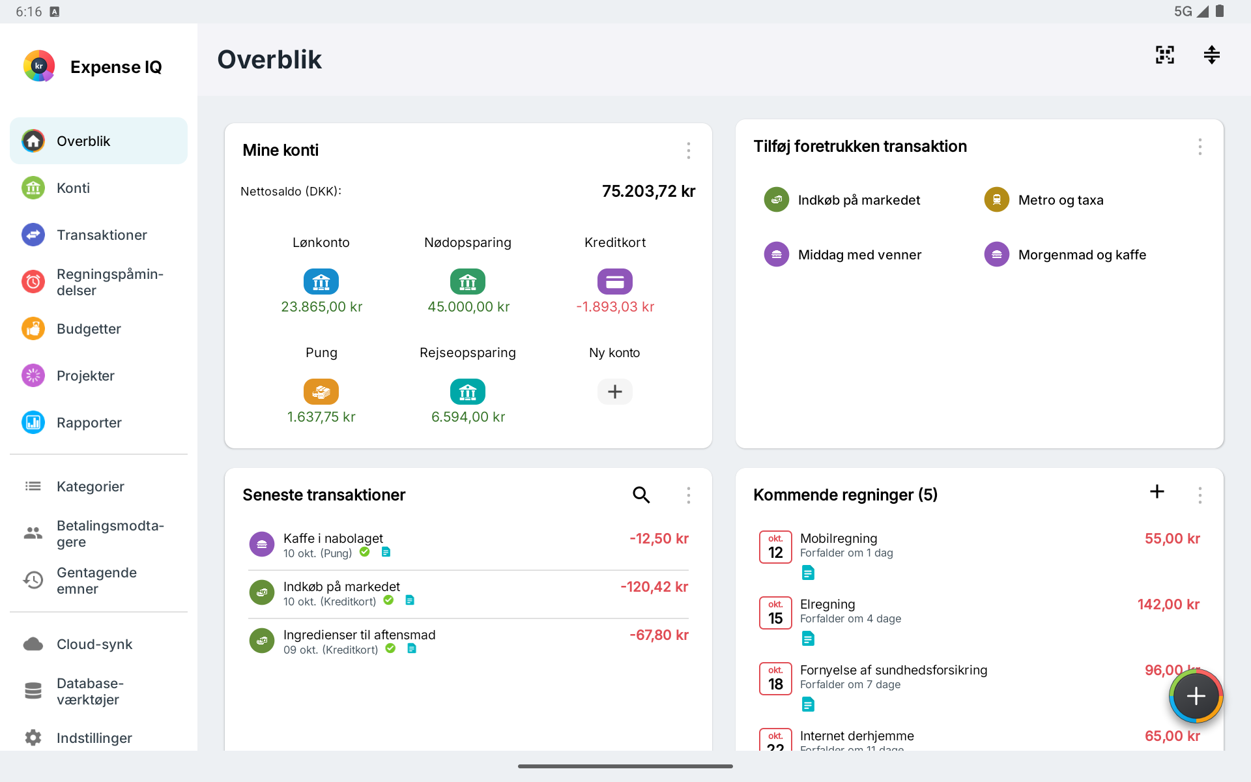Add a new bill with the plus icon

click(1157, 492)
